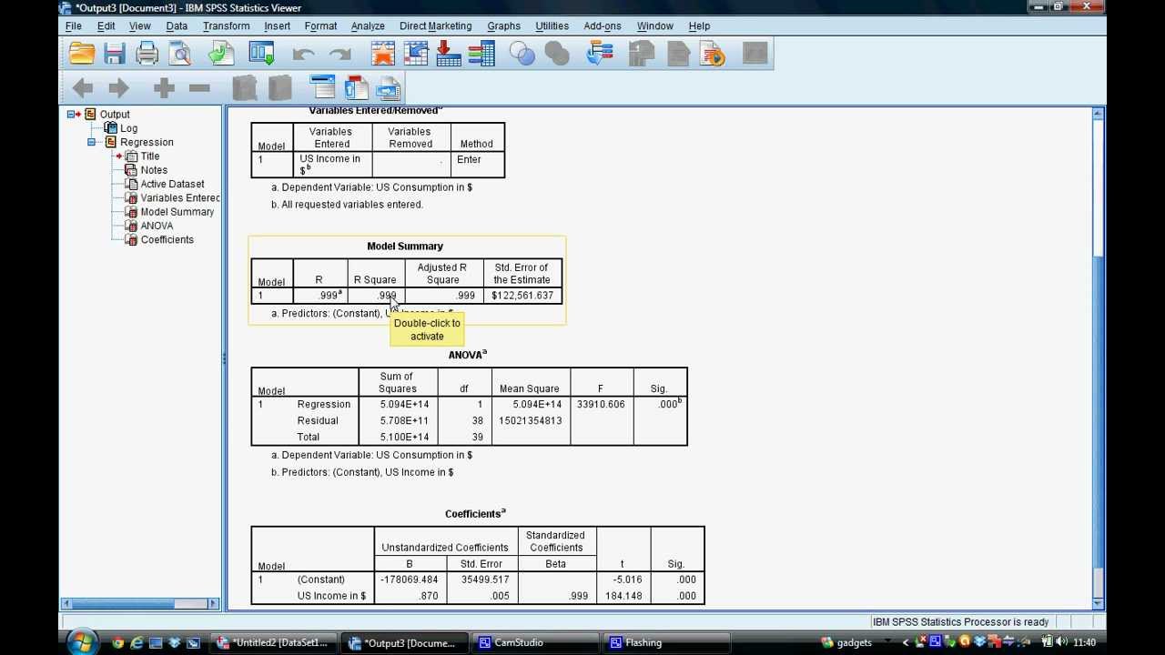Click the Select Last Output icon
This screenshot has height=655, width=1165.
click(x=599, y=55)
